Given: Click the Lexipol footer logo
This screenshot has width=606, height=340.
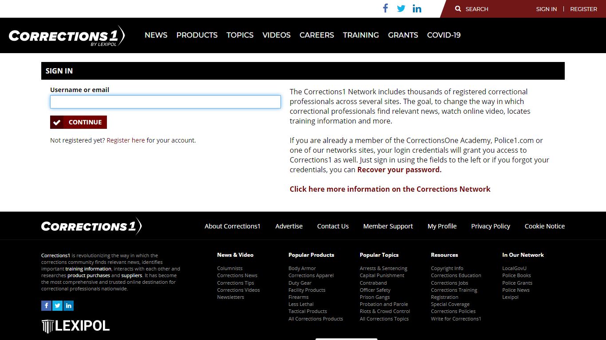Looking at the screenshot, I should pyautogui.click(x=75, y=326).
